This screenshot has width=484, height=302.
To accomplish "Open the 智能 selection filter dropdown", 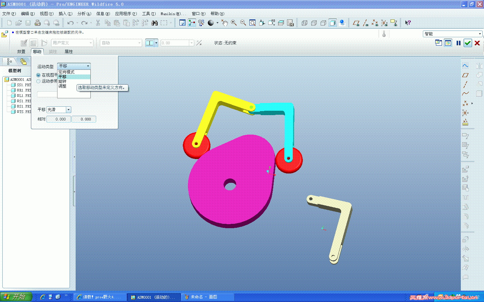I will click(452, 34).
